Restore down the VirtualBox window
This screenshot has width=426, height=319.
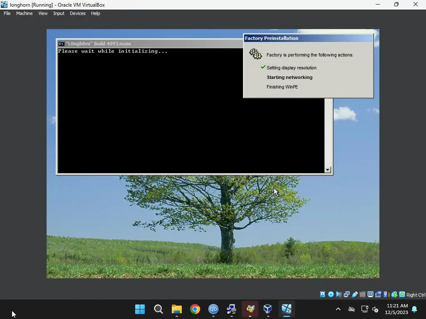pos(396,5)
